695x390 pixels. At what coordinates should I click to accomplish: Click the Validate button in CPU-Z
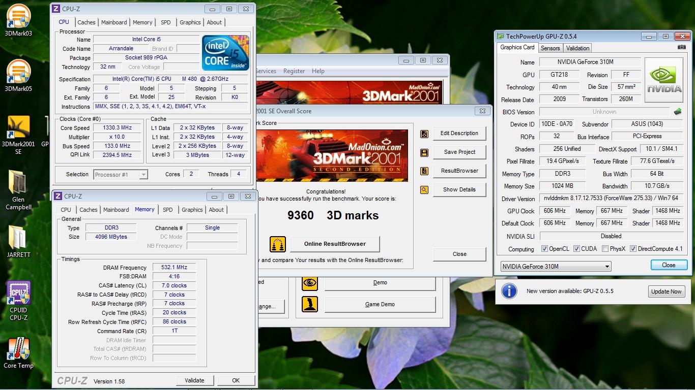tap(194, 380)
